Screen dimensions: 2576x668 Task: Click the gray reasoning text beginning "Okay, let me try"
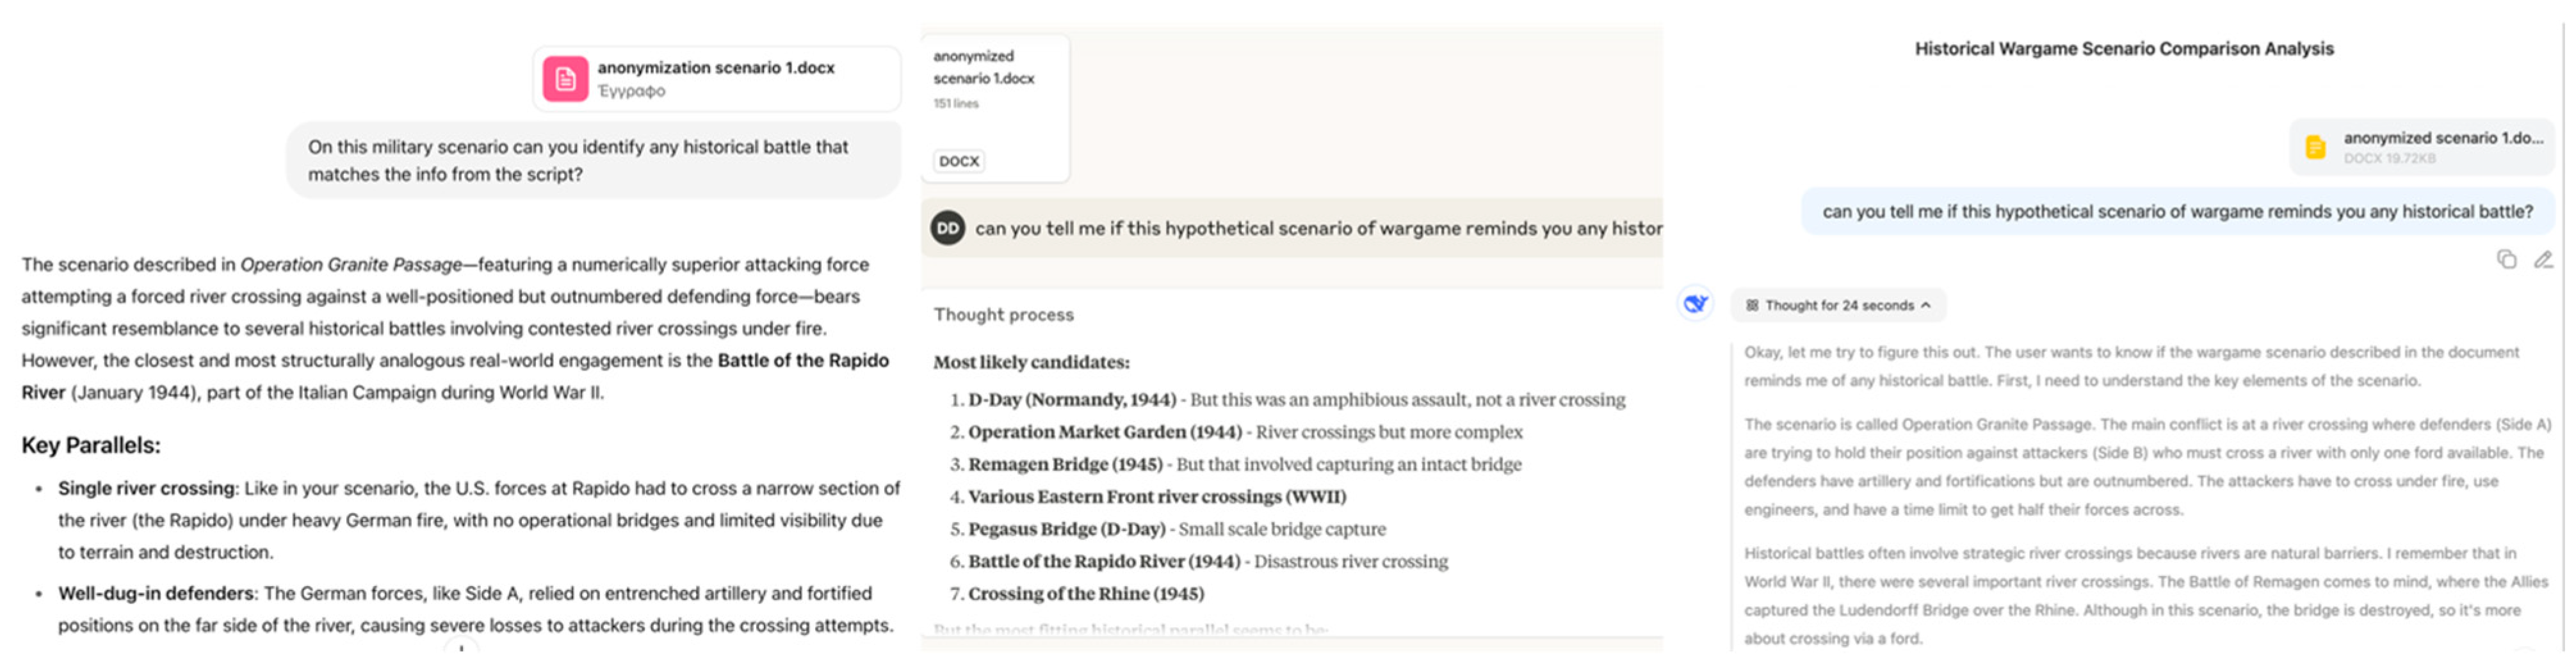click(2130, 366)
